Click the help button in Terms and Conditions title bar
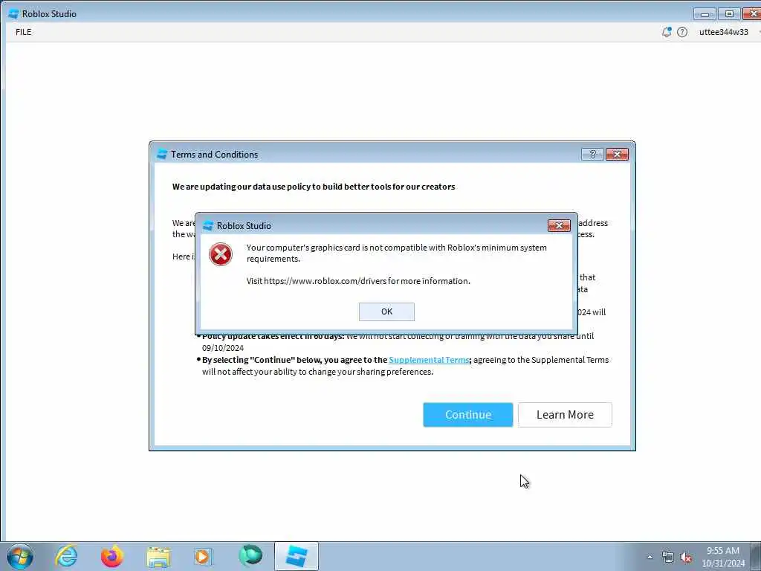 click(592, 155)
